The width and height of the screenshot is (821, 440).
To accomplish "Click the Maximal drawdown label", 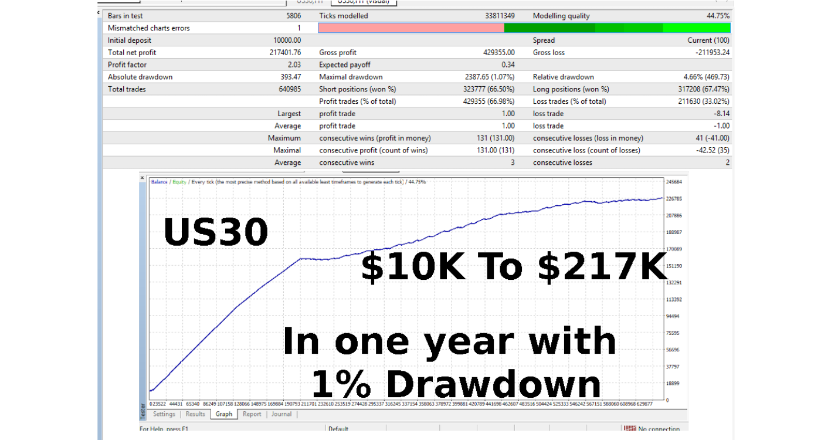I will (x=351, y=77).
